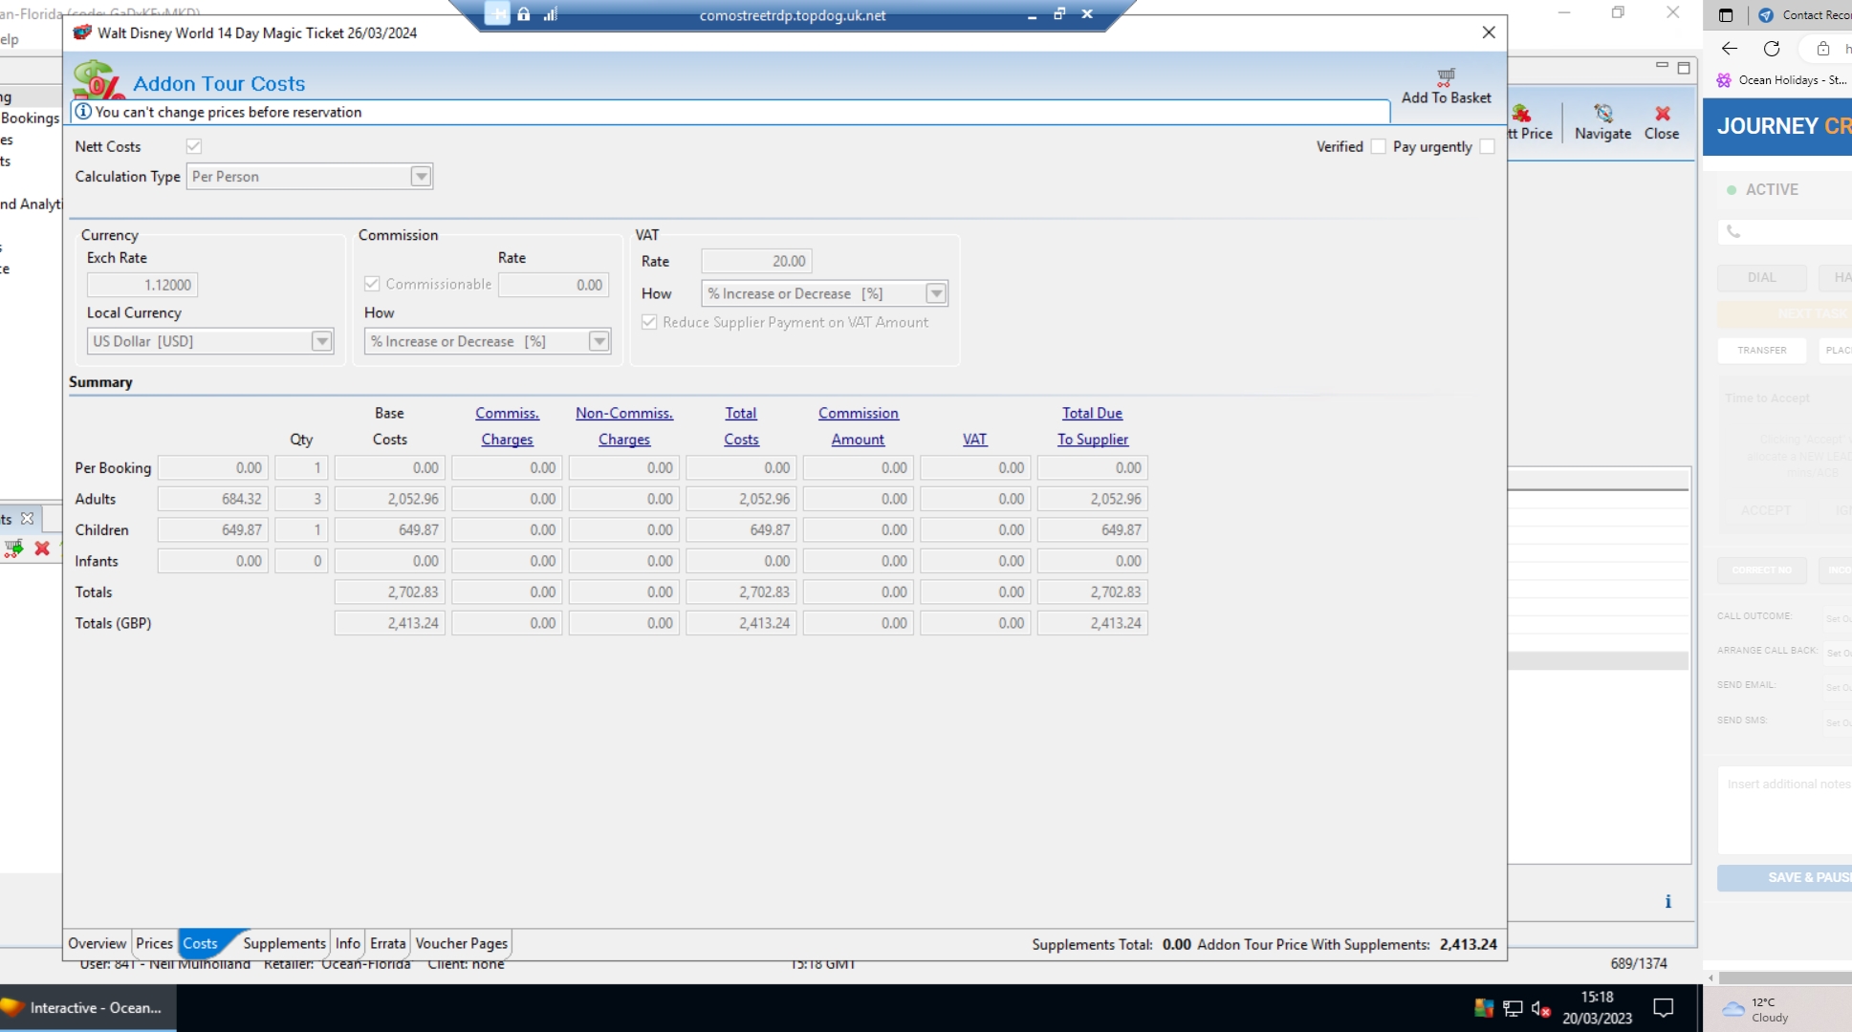This screenshot has width=1852, height=1032.
Task: Click the taskbar speaker volume icon
Action: click(x=1539, y=1008)
